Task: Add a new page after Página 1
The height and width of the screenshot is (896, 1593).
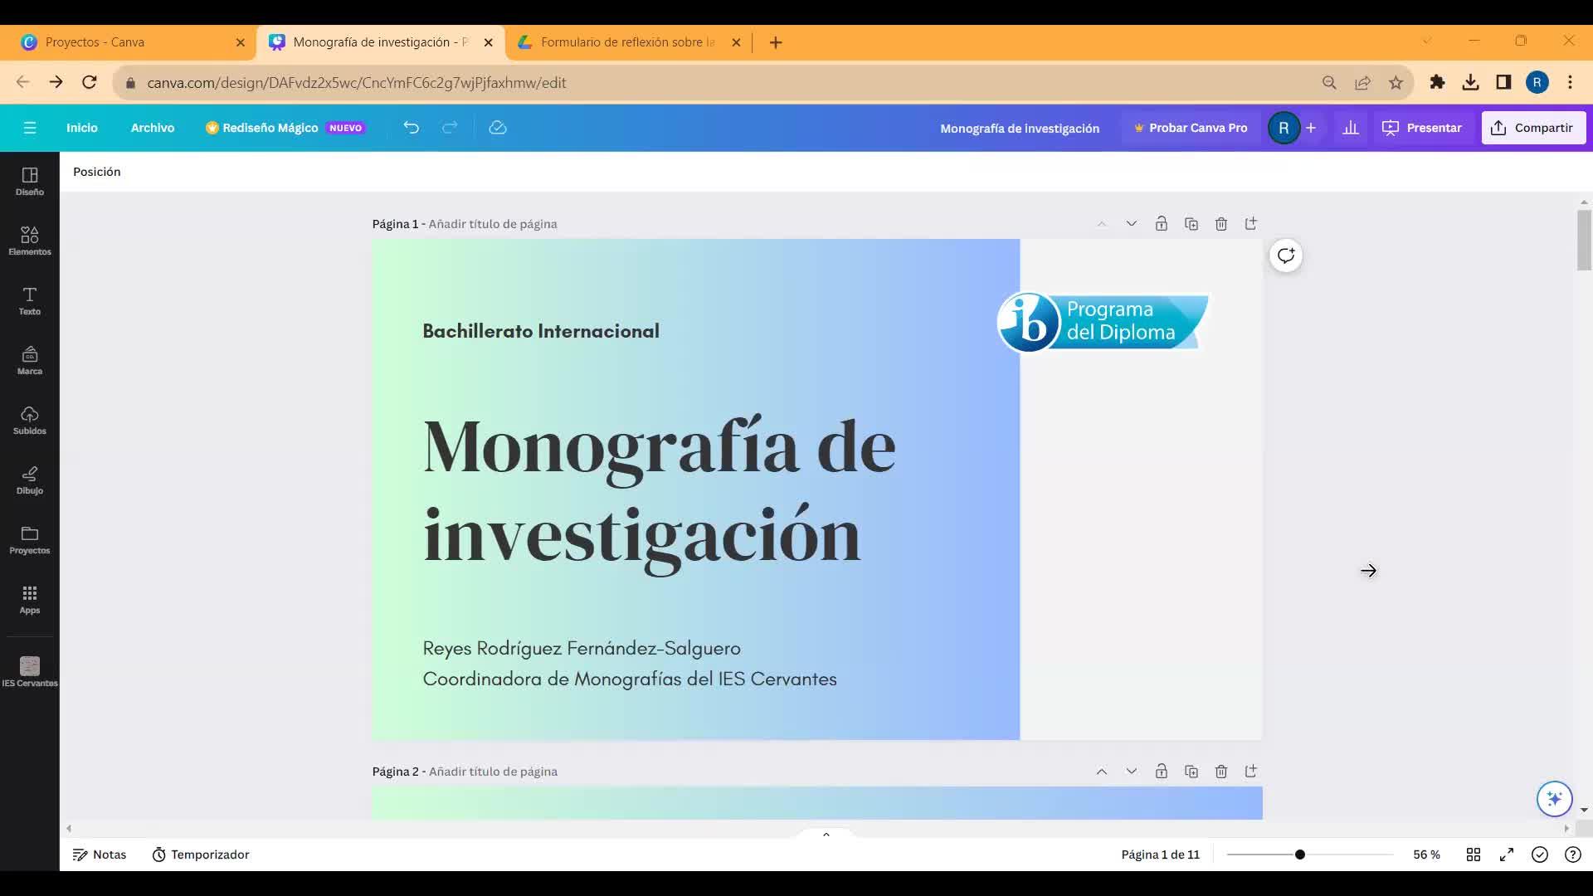Action: coord(1251,224)
